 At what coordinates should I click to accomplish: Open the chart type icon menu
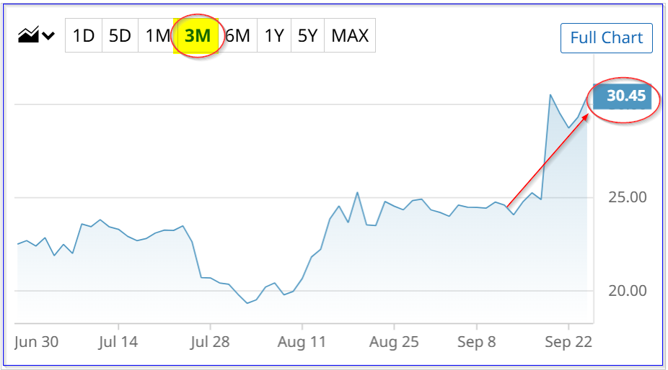(28, 35)
